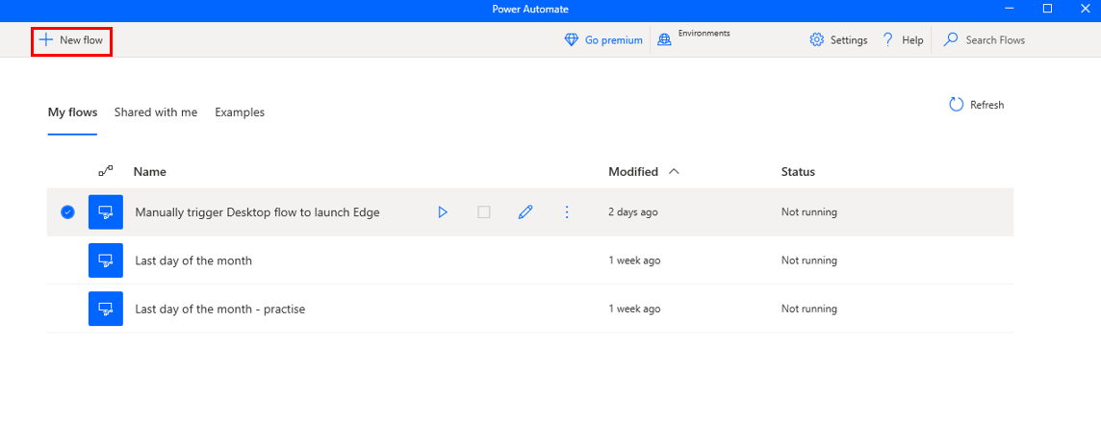The height and width of the screenshot is (446, 1101).
Task: Maximize the Power Automate window
Action: pos(1047,9)
